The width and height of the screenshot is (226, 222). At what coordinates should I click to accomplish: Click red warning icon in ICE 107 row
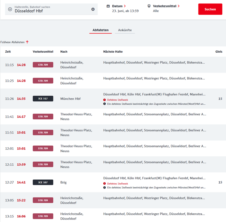coord(104,184)
